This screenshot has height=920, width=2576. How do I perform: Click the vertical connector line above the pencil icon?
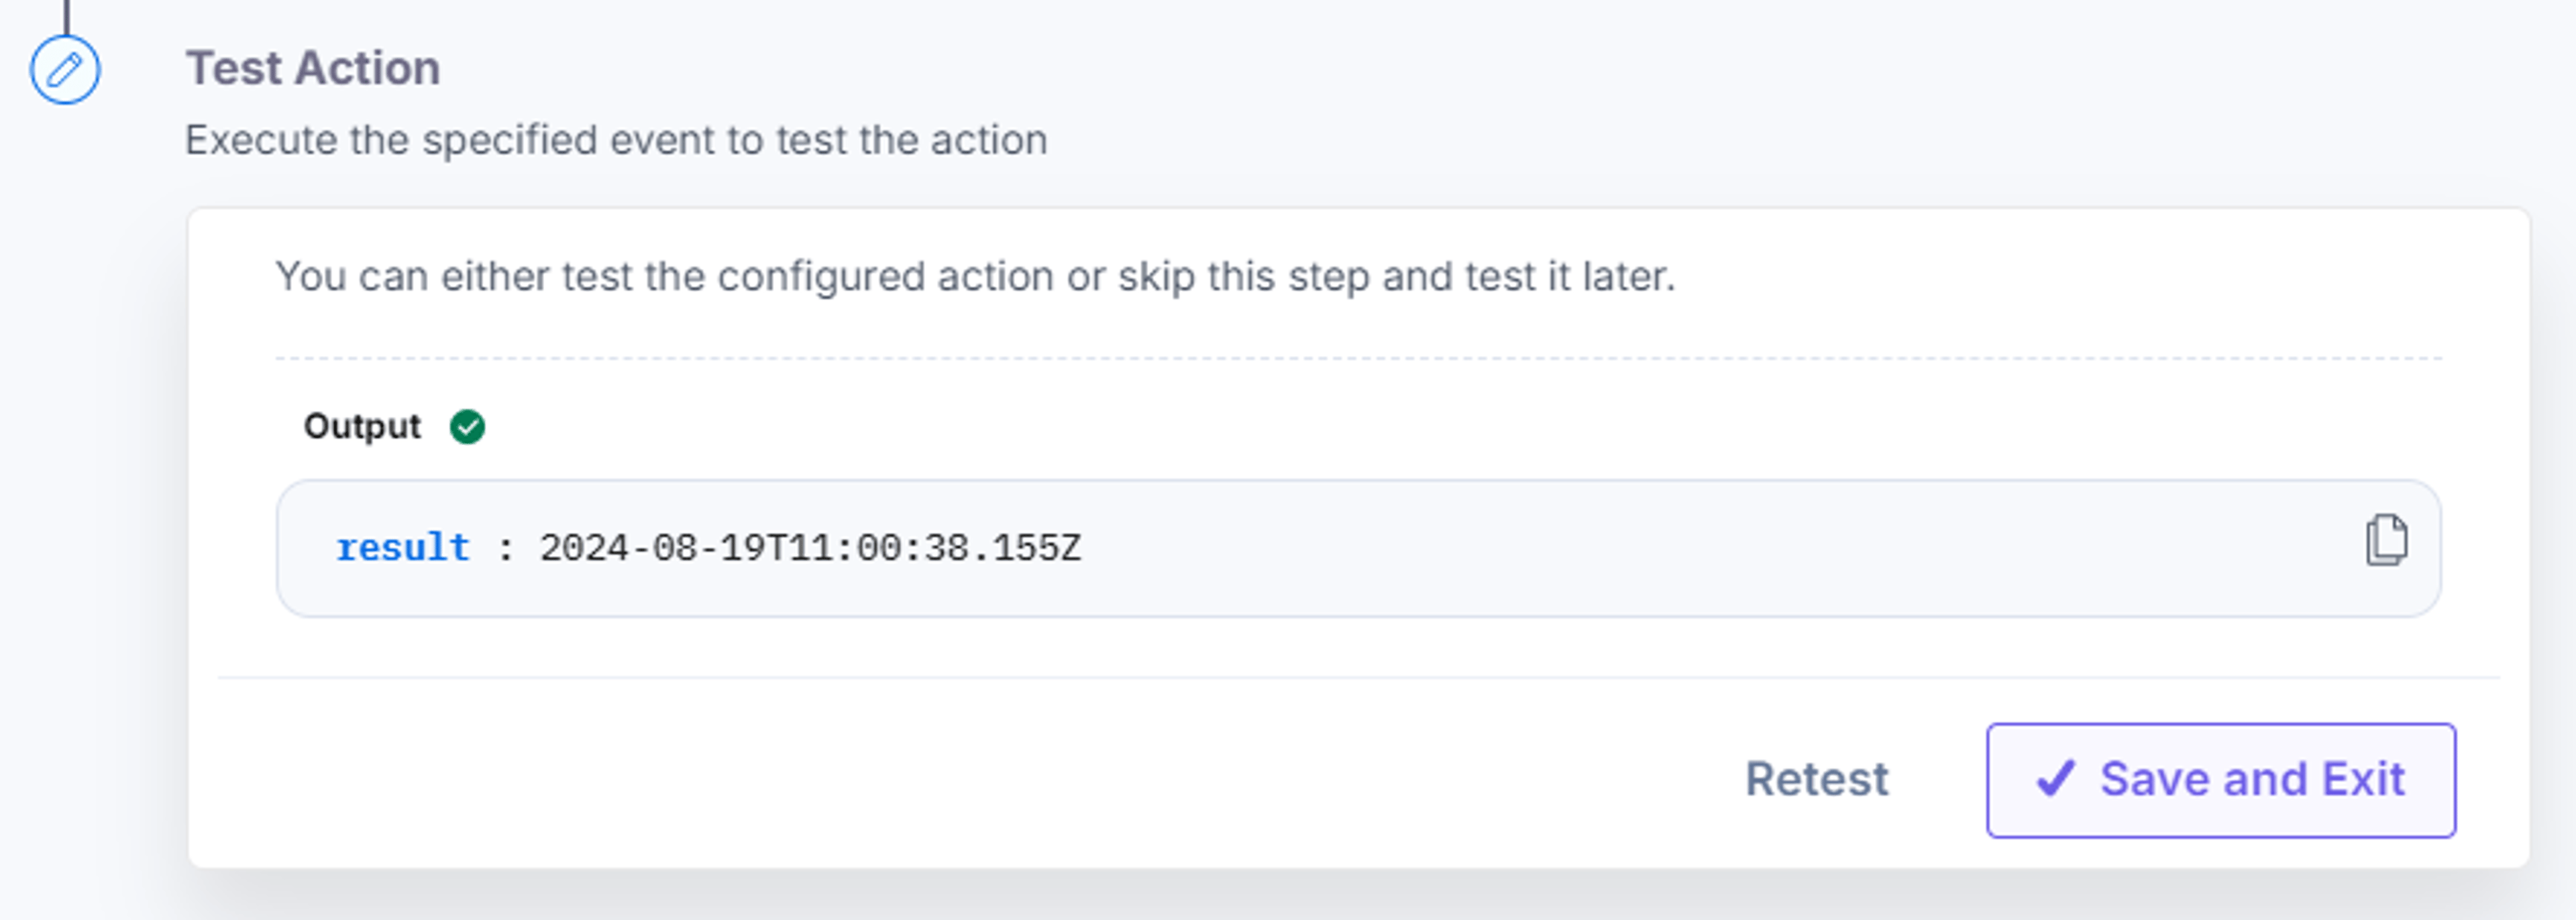pos(66,16)
